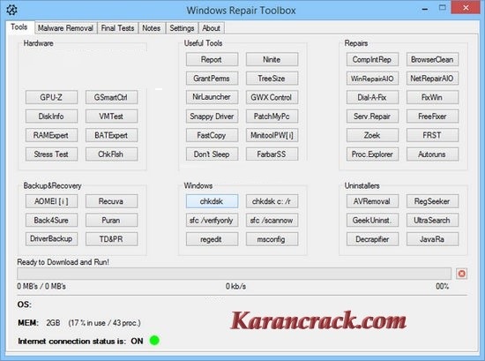
Task: Launch FRST
Action: 432,135
